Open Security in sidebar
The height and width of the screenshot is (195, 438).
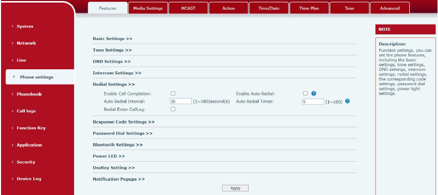click(26, 162)
